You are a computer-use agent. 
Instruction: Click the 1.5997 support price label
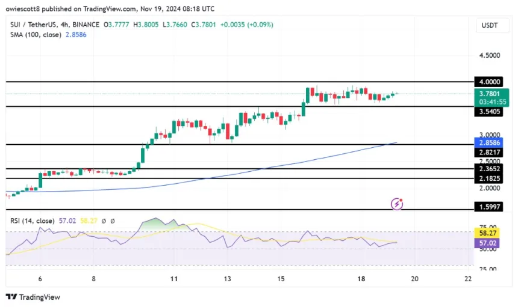[x=489, y=207]
